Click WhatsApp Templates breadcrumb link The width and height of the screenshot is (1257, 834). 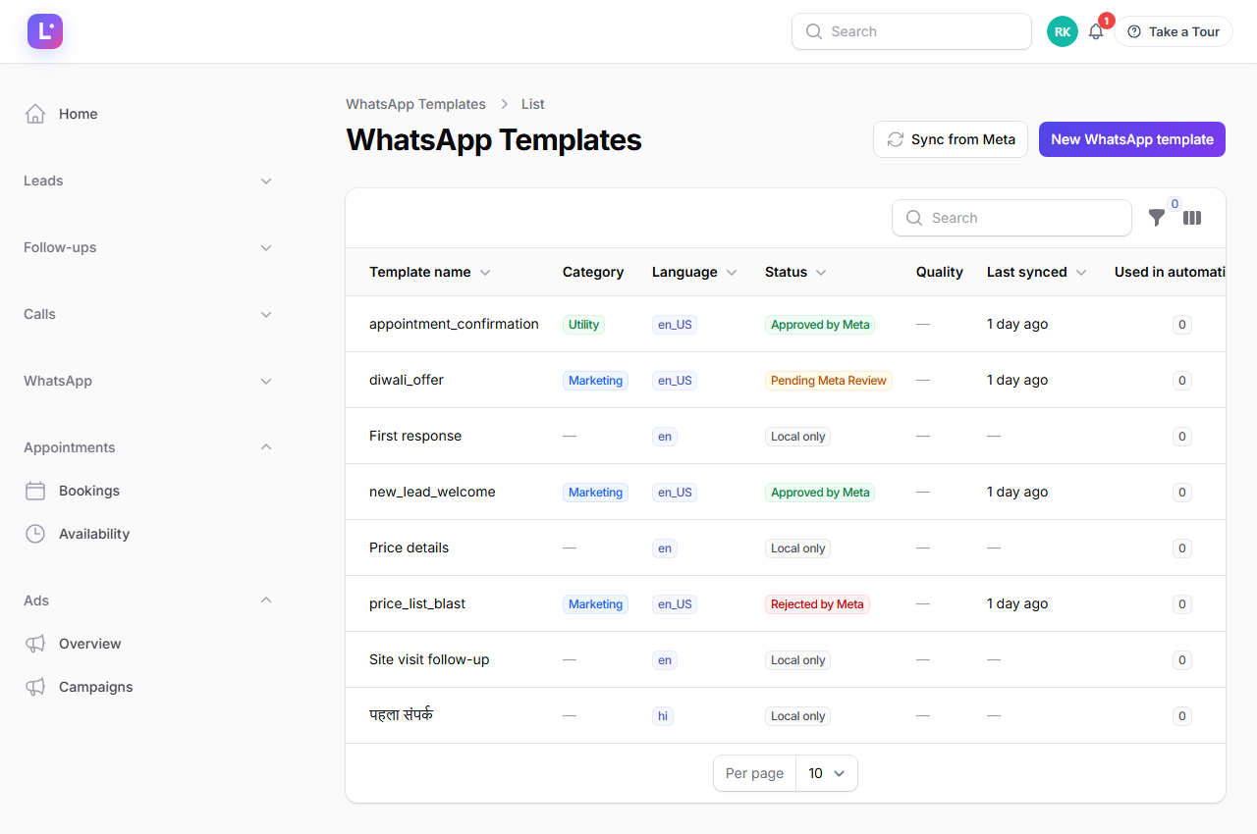click(415, 104)
